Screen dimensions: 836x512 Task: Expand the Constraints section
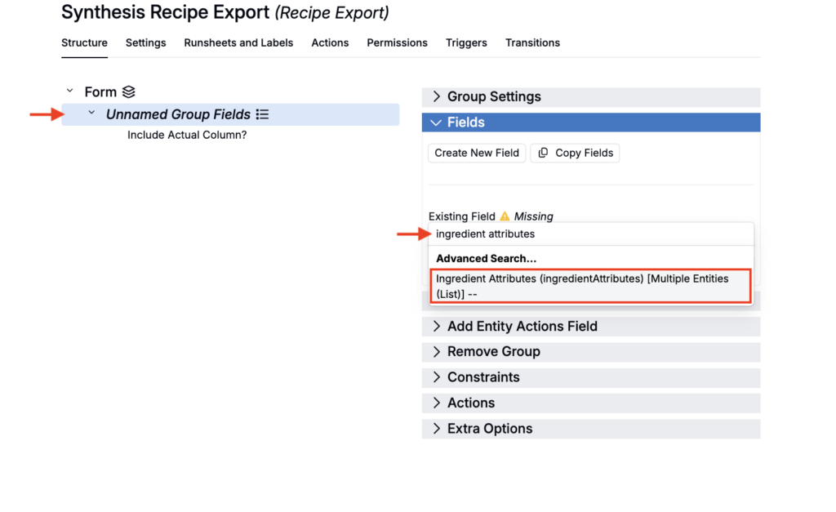tap(437, 377)
